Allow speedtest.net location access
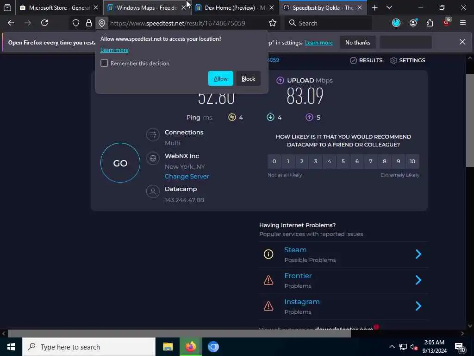This screenshot has width=474, height=356. (221, 79)
